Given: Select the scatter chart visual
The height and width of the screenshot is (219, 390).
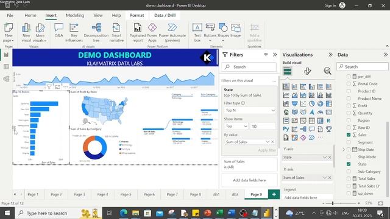Looking at the screenshot, I should click(x=303, y=103).
